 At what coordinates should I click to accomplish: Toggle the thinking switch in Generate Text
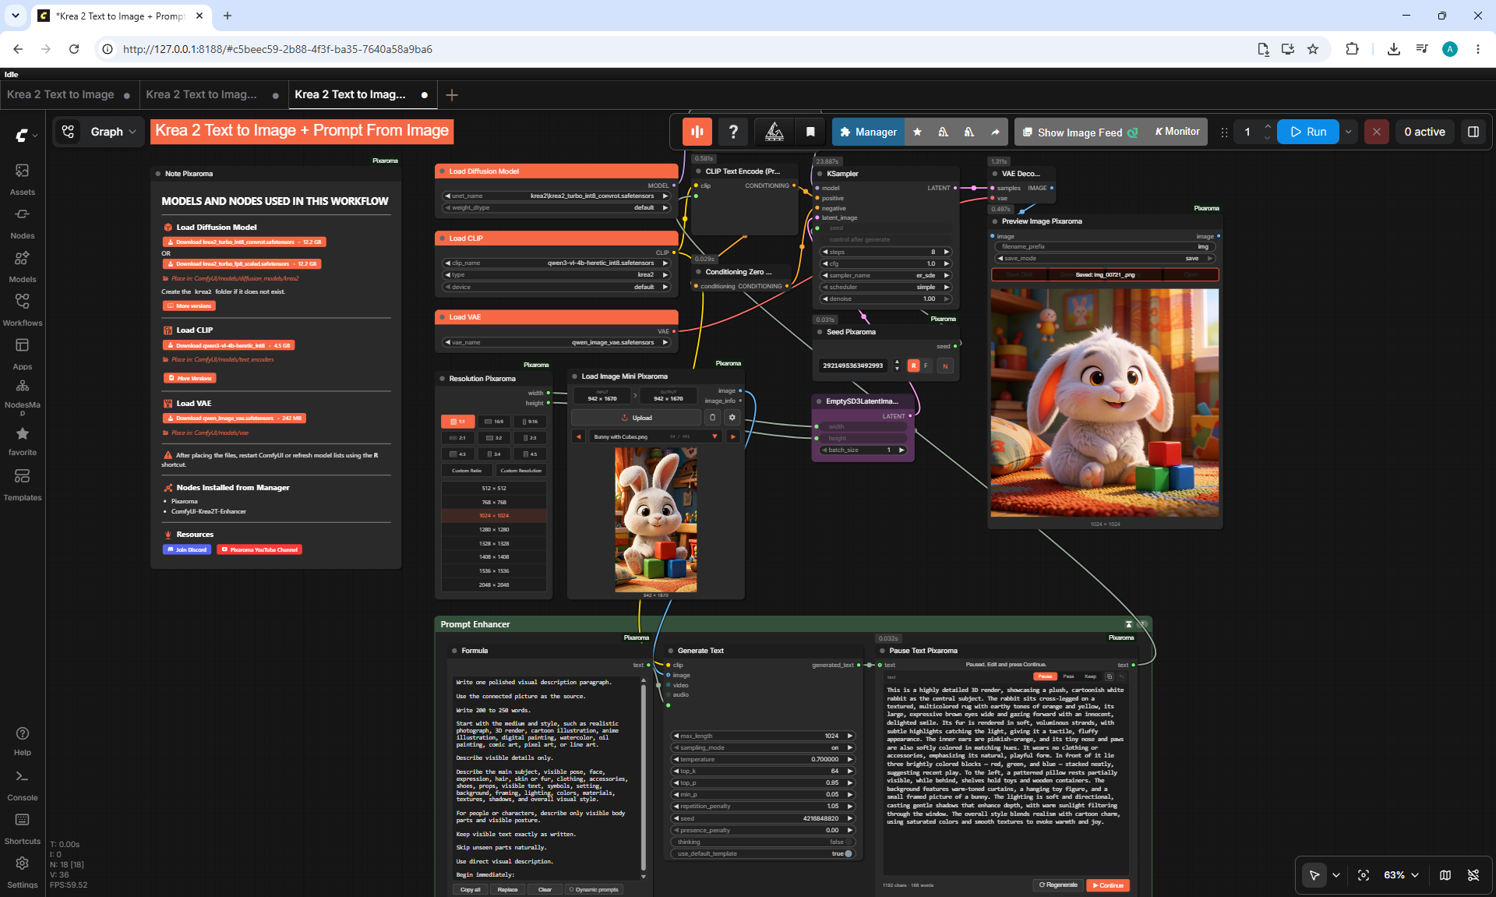click(x=849, y=842)
